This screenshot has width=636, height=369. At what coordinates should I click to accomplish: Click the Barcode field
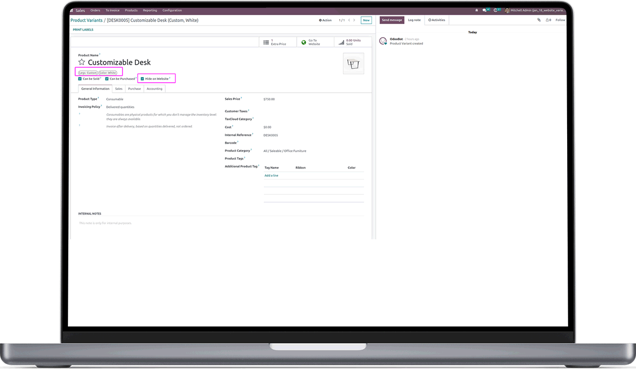(313, 143)
